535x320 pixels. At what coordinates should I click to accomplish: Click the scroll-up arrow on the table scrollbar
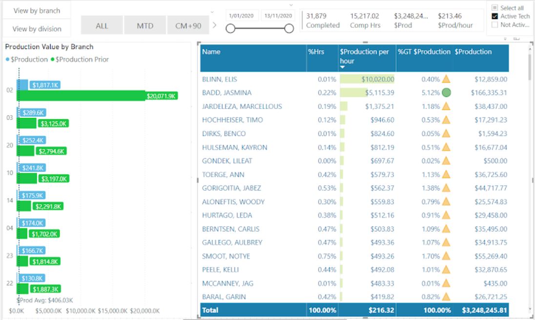click(x=530, y=49)
